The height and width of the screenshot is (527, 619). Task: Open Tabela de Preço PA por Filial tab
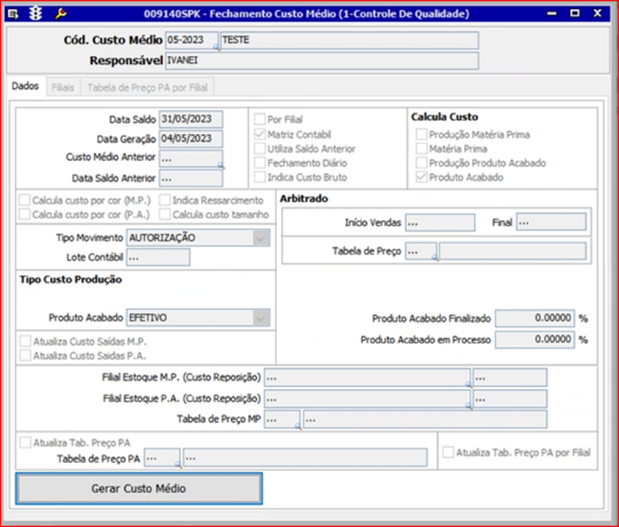(147, 87)
